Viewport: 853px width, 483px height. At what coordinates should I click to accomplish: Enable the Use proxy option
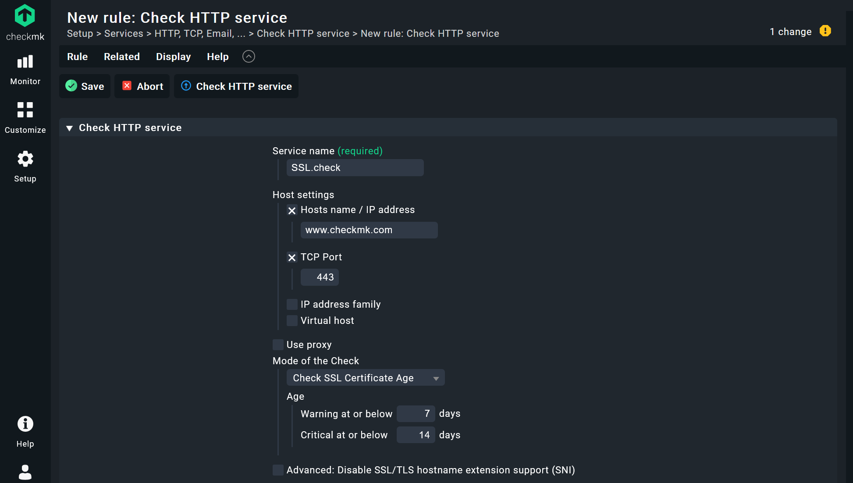pos(278,344)
